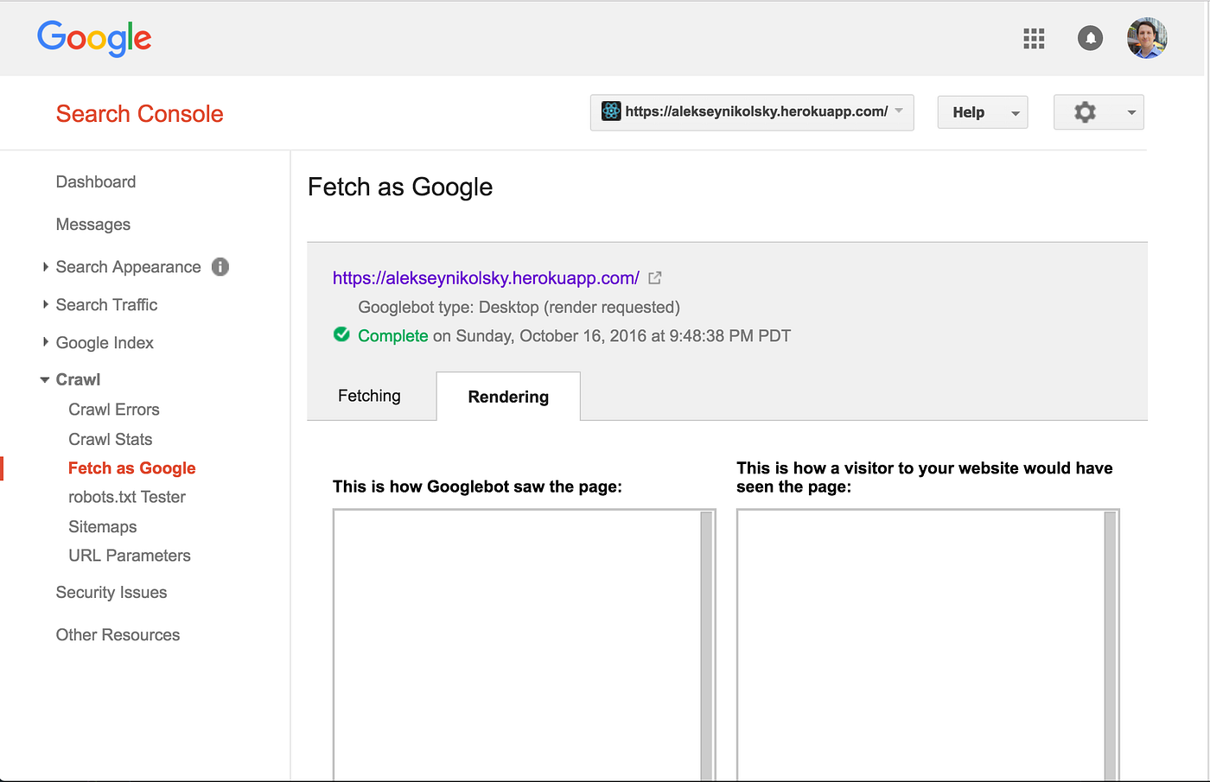Image resolution: width=1210 pixels, height=782 pixels.
Task: Select the Rendering tab
Action: (x=508, y=396)
